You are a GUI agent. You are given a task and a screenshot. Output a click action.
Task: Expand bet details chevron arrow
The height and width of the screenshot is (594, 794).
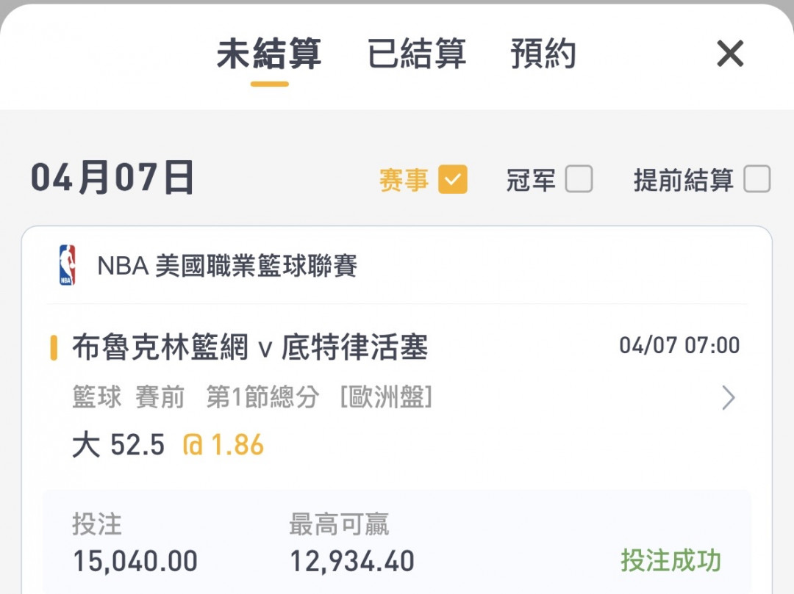tap(728, 398)
